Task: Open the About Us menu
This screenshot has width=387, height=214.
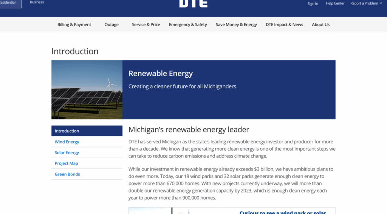Action: point(320,25)
